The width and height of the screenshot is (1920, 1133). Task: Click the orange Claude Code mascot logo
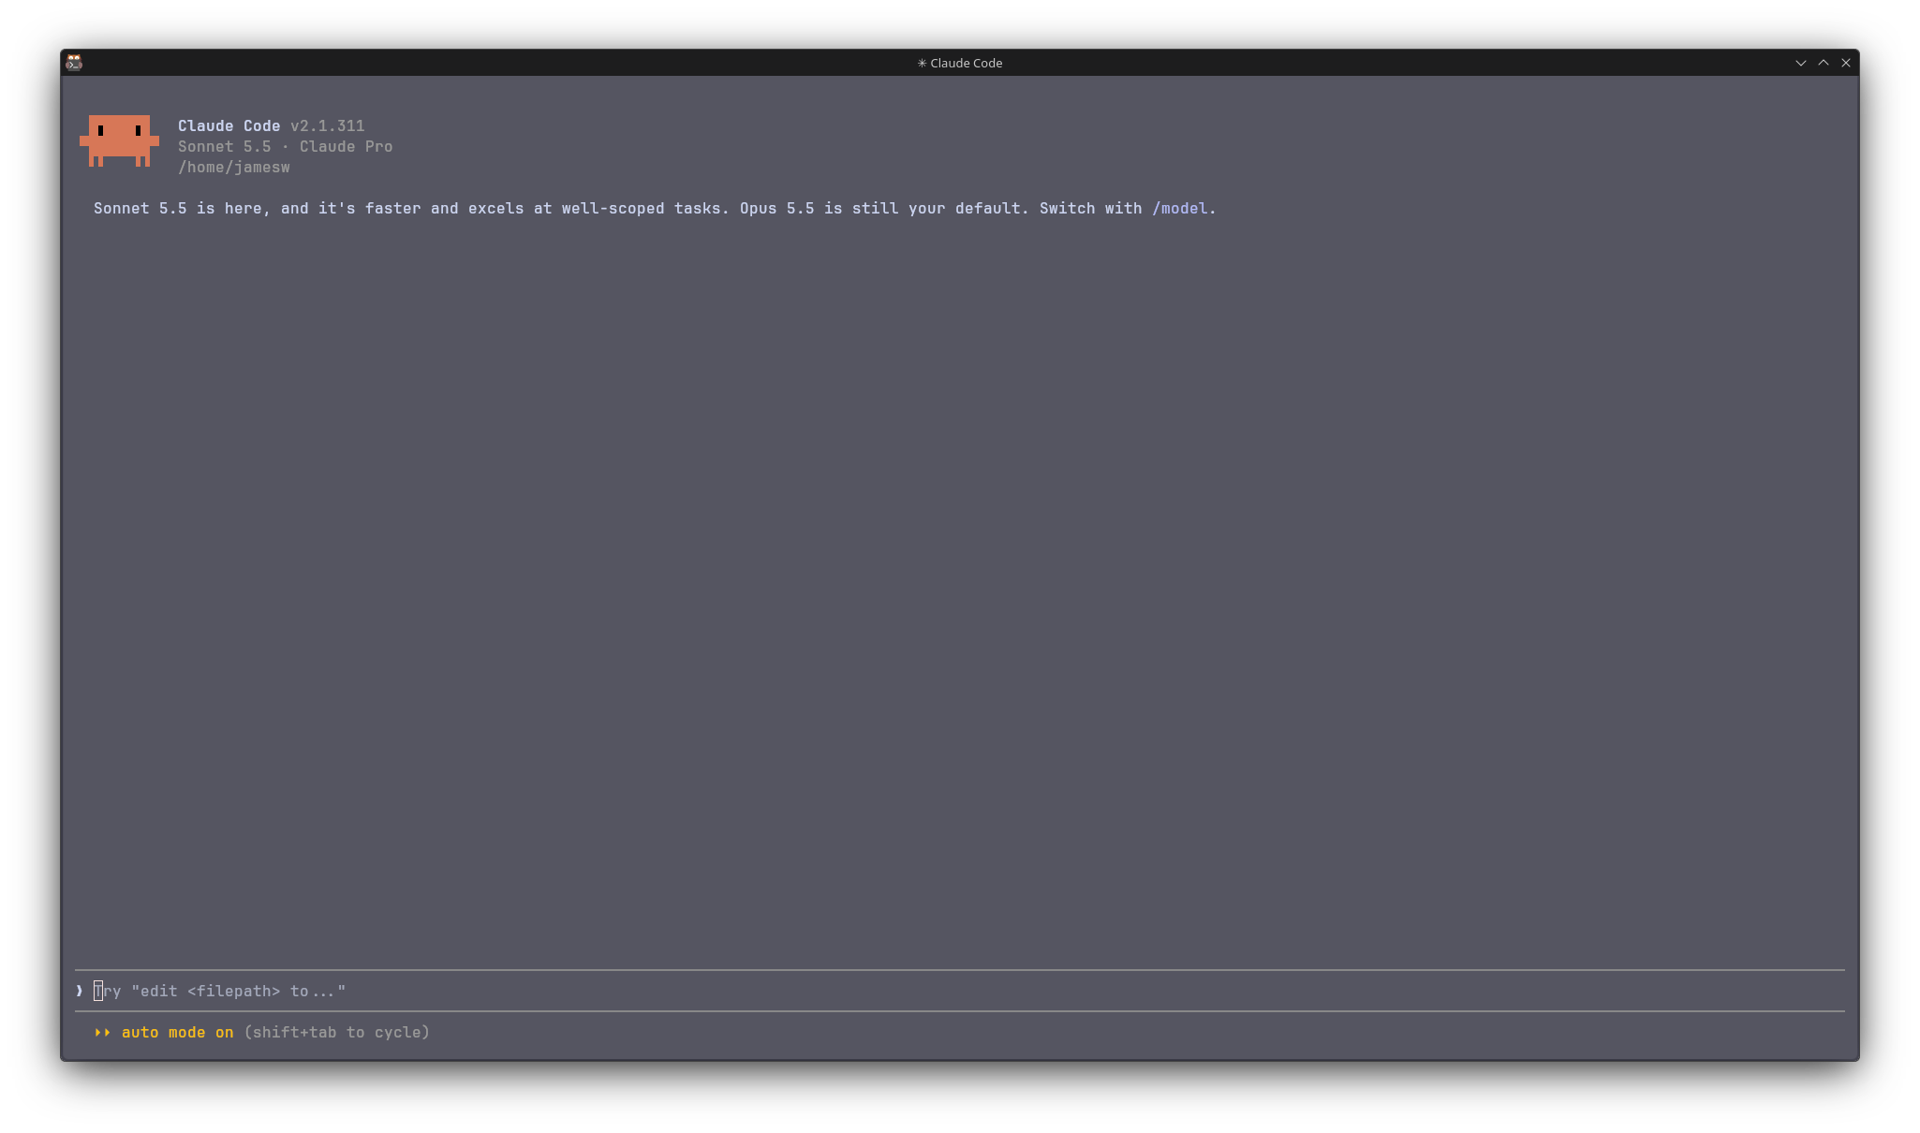click(x=119, y=141)
